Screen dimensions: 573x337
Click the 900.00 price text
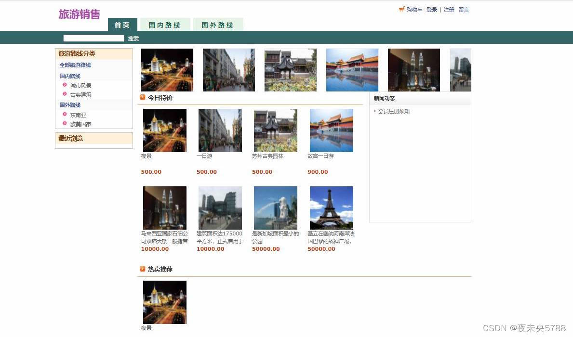click(x=318, y=171)
